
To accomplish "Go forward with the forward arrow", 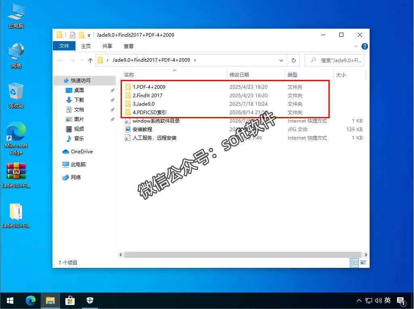I will pyautogui.click(x=72, y=61).
